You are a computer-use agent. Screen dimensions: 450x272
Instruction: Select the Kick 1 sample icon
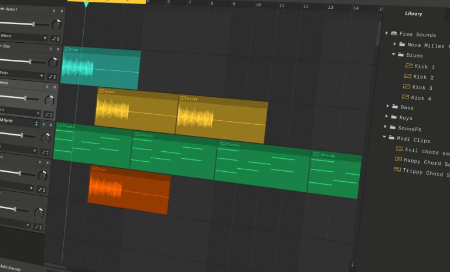(408, 66)
